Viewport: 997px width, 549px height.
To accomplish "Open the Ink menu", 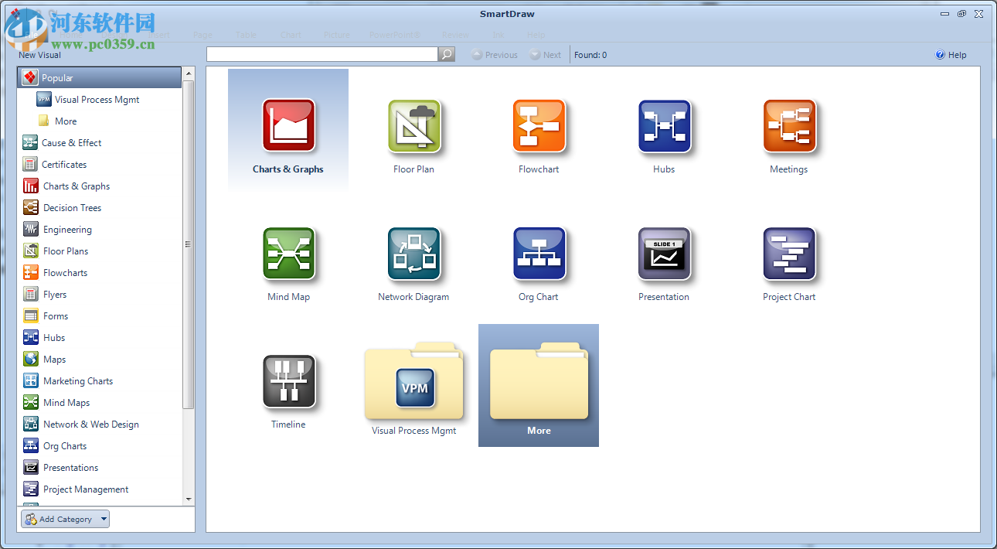I will tap(498, 35).
